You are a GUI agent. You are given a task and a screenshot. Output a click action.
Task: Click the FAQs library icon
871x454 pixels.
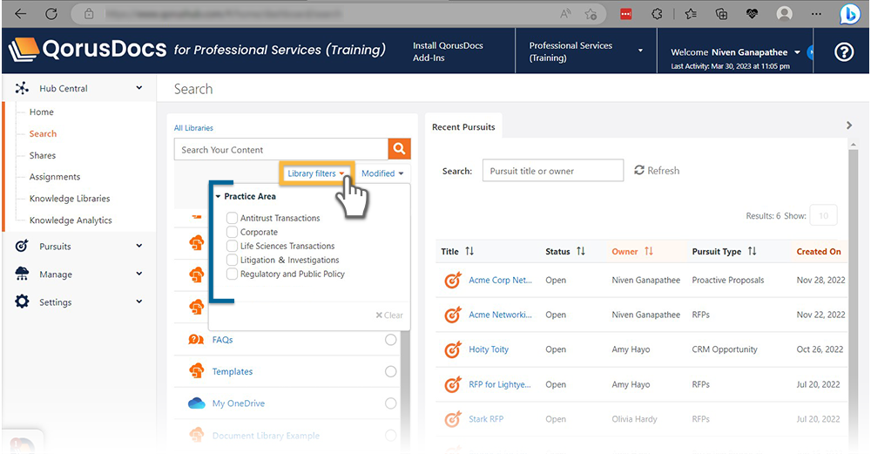196,340
